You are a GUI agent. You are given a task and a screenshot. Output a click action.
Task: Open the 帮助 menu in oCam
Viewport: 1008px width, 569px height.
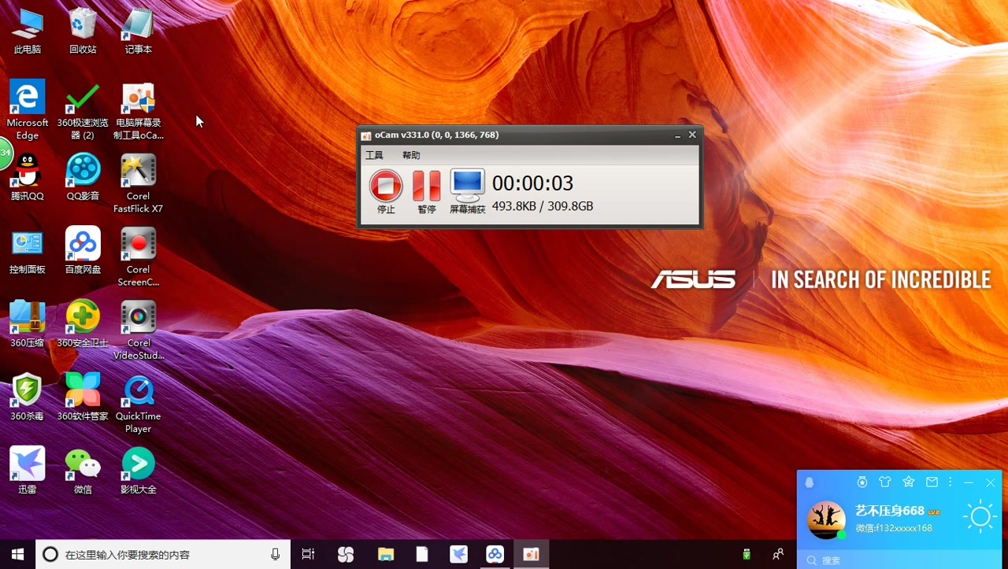point(411,155)
